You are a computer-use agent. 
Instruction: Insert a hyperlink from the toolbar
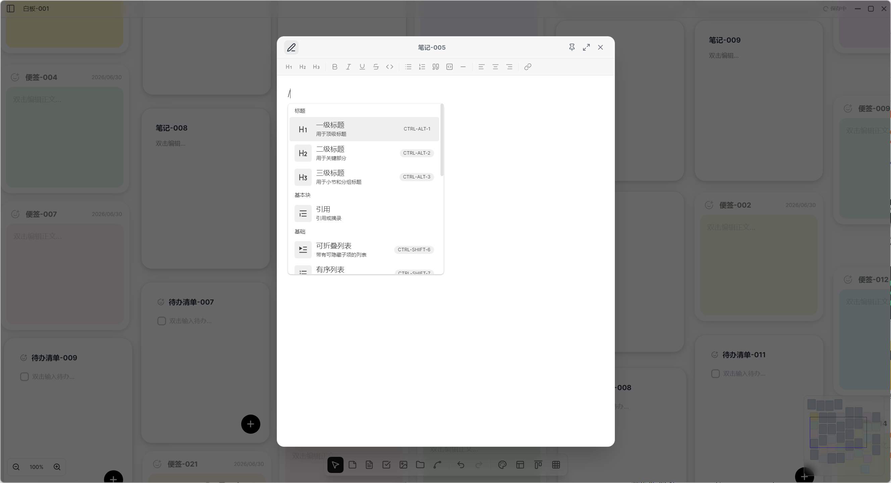pos(528,67)
